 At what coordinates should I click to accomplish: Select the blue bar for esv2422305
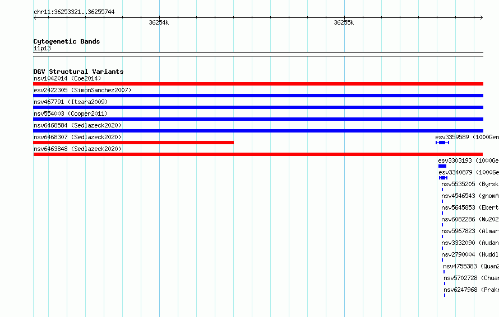tap(258, 96)
